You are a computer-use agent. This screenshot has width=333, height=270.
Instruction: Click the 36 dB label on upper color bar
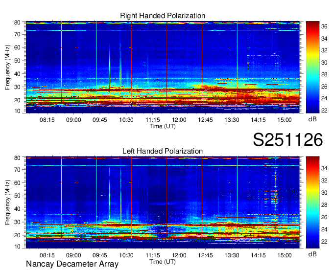click(x=324, y=28)
